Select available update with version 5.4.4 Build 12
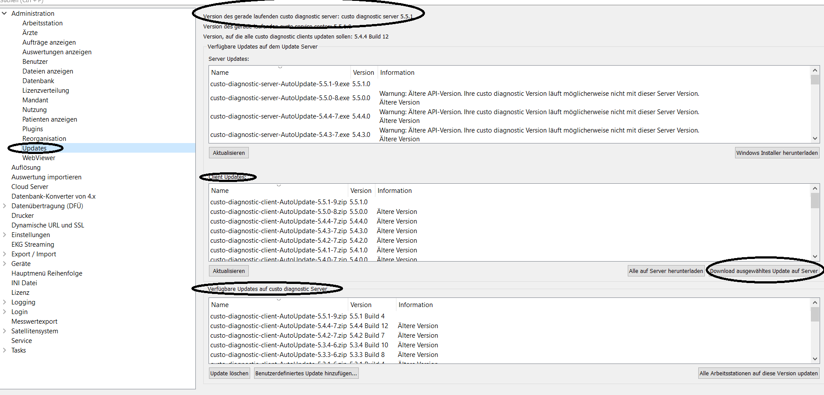The width and height of the screenshot is (824, 395). tap(509, 326)
